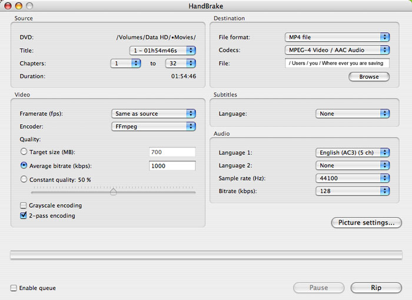The image size is (412, 300).
Task: Click the Average bitrate field showing 1000
Action: [x=172, y=166]
